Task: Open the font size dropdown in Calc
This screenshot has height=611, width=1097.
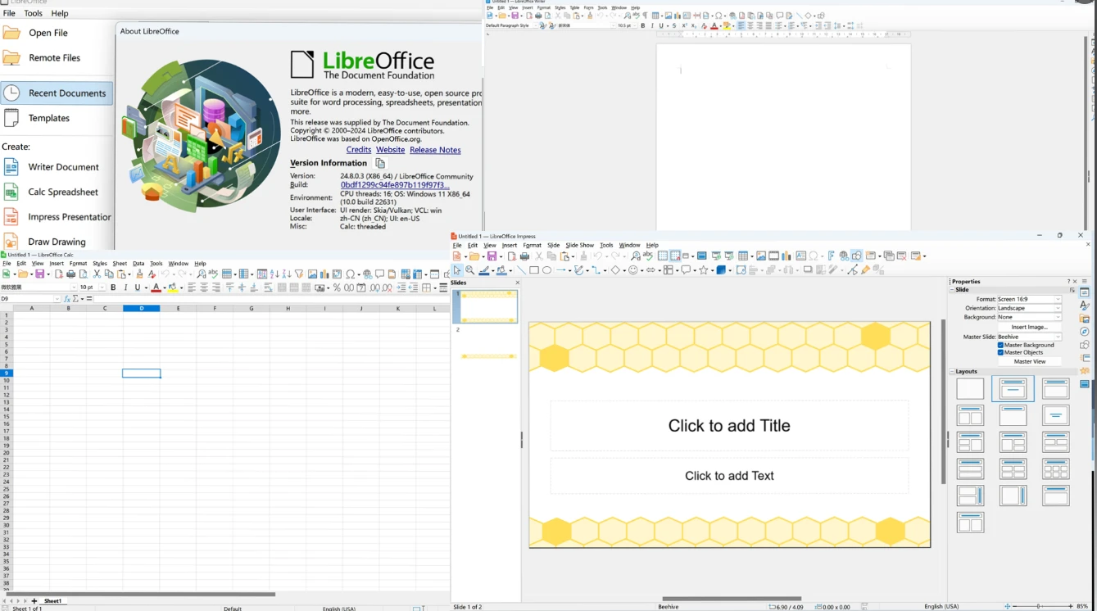Action: [102, 287]
